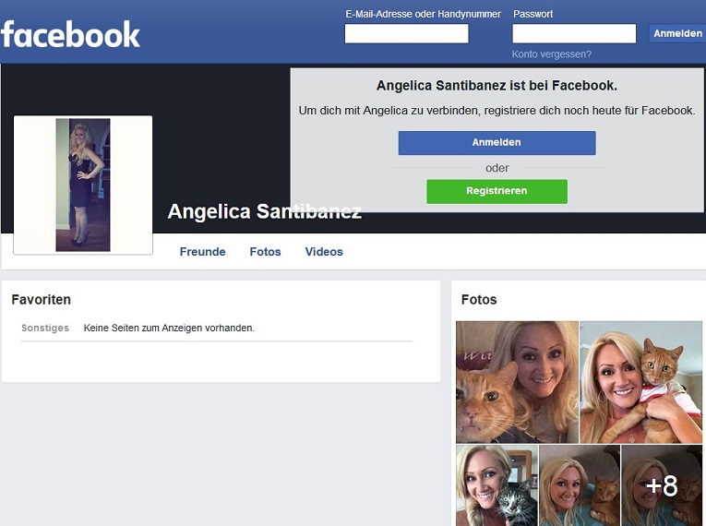Open the profile picture thumbnail

tap(83, 185)
